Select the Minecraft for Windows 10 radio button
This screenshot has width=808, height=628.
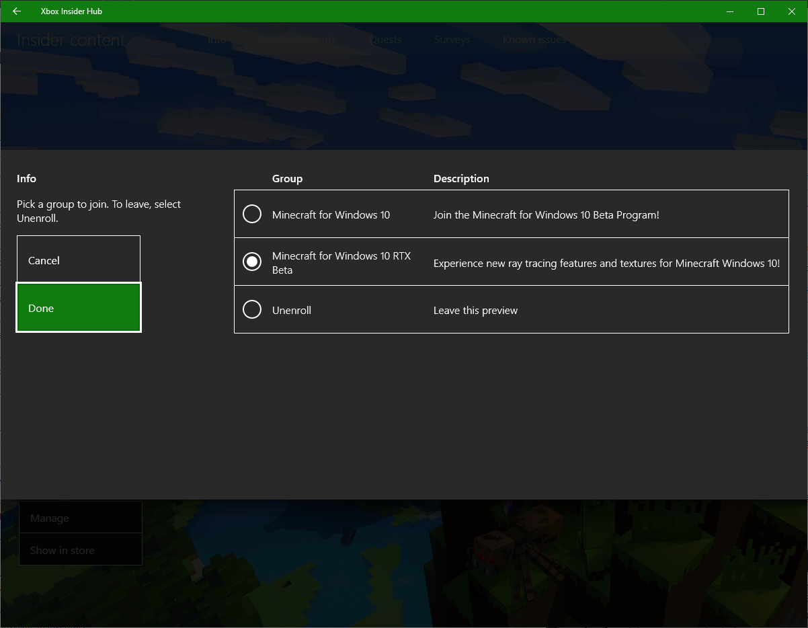coord(252,214)
